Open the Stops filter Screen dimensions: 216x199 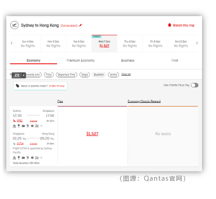tap(84, 75)
